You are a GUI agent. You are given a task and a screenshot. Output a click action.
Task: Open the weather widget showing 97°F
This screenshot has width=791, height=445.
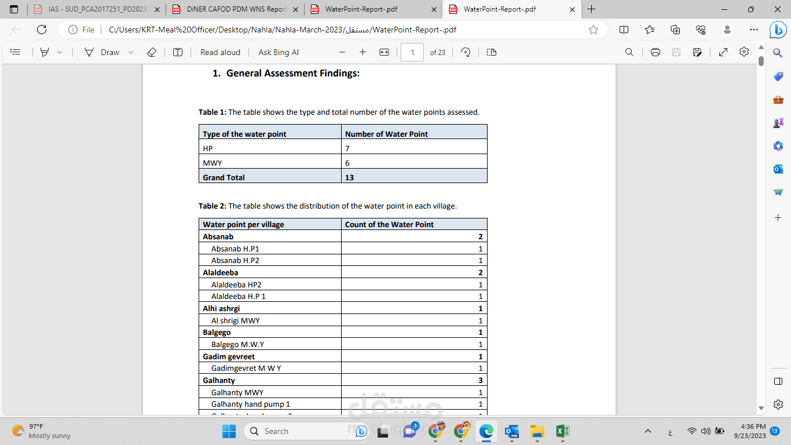[42, 431]
